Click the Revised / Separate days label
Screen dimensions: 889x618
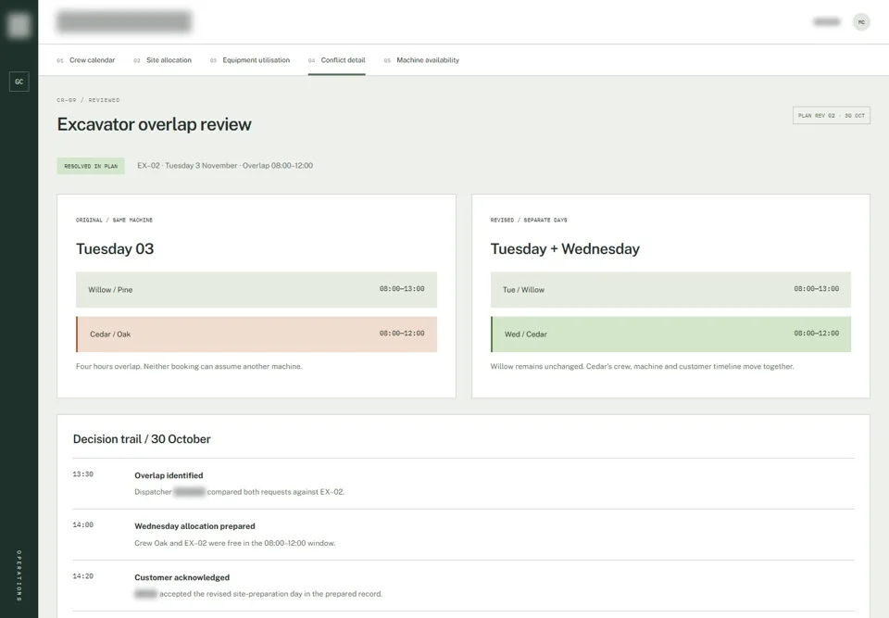click(x=529, y=221)
